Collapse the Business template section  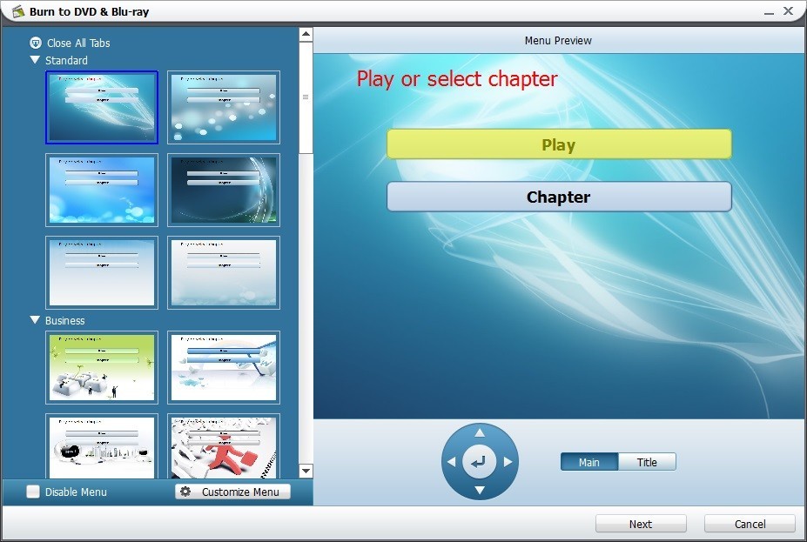point(35,320)
